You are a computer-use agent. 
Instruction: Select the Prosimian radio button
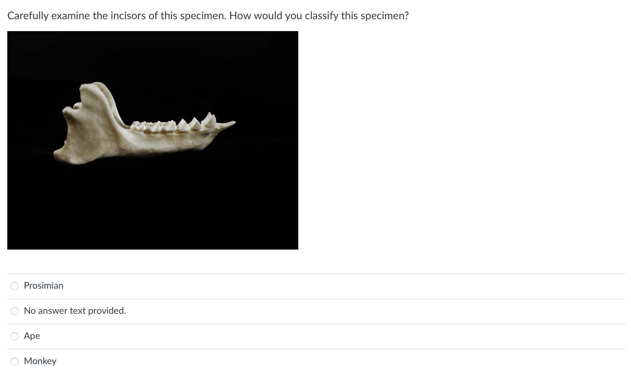[x=15, y=286]
